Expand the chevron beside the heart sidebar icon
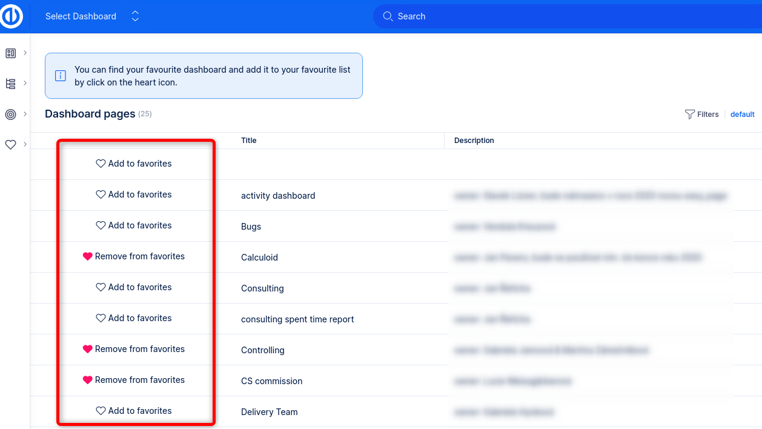 (25, 144)
